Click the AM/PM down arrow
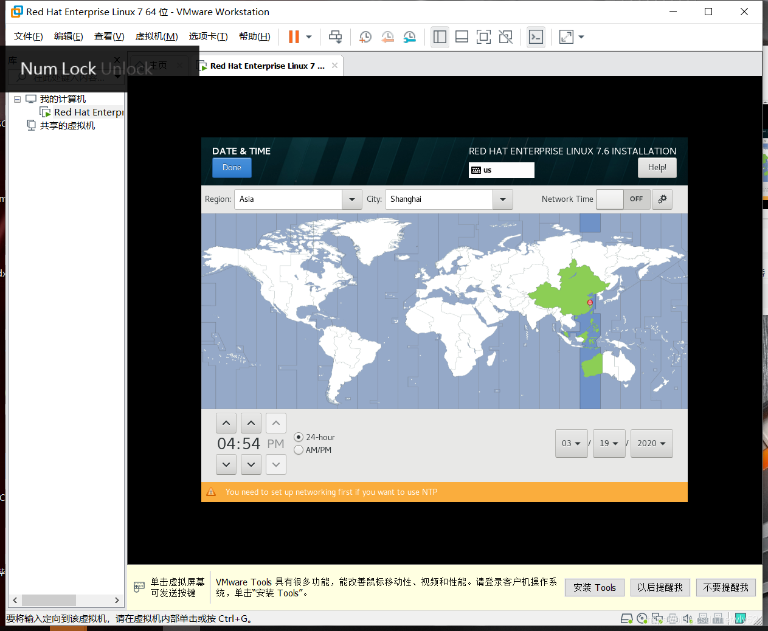This screenshot has width=768, height=631. [x=276, y=464]
